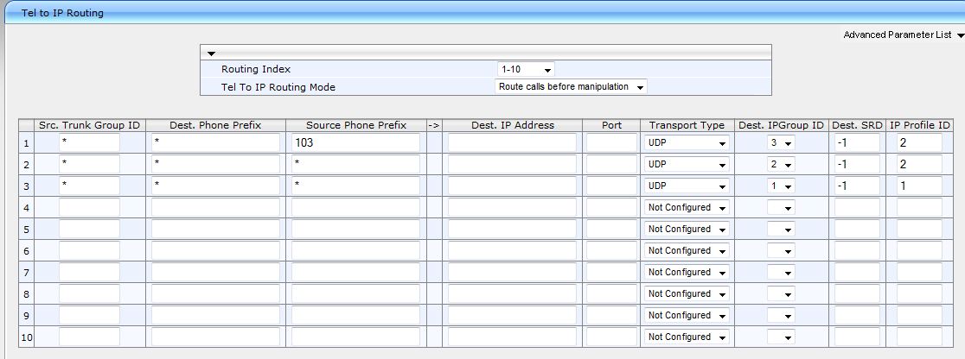
Task: Click row 3 Dest. SRD field
Action: [x=857, y=186]
